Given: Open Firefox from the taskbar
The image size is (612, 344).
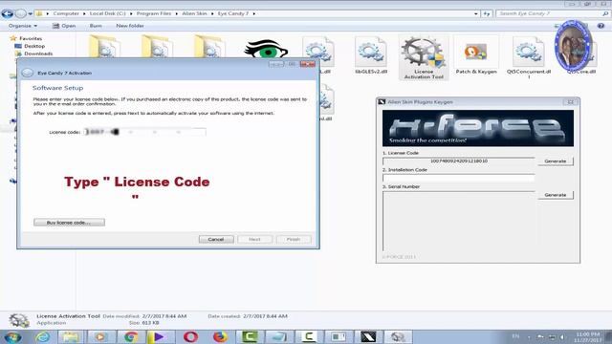Looking at the screenshot, I should click(x=220, y=336).
